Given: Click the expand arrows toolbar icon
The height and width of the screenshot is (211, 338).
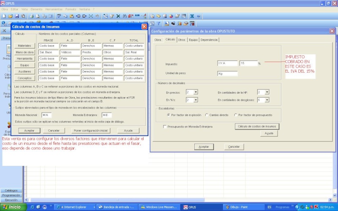Looking at the screenshot, I should 91,16.
